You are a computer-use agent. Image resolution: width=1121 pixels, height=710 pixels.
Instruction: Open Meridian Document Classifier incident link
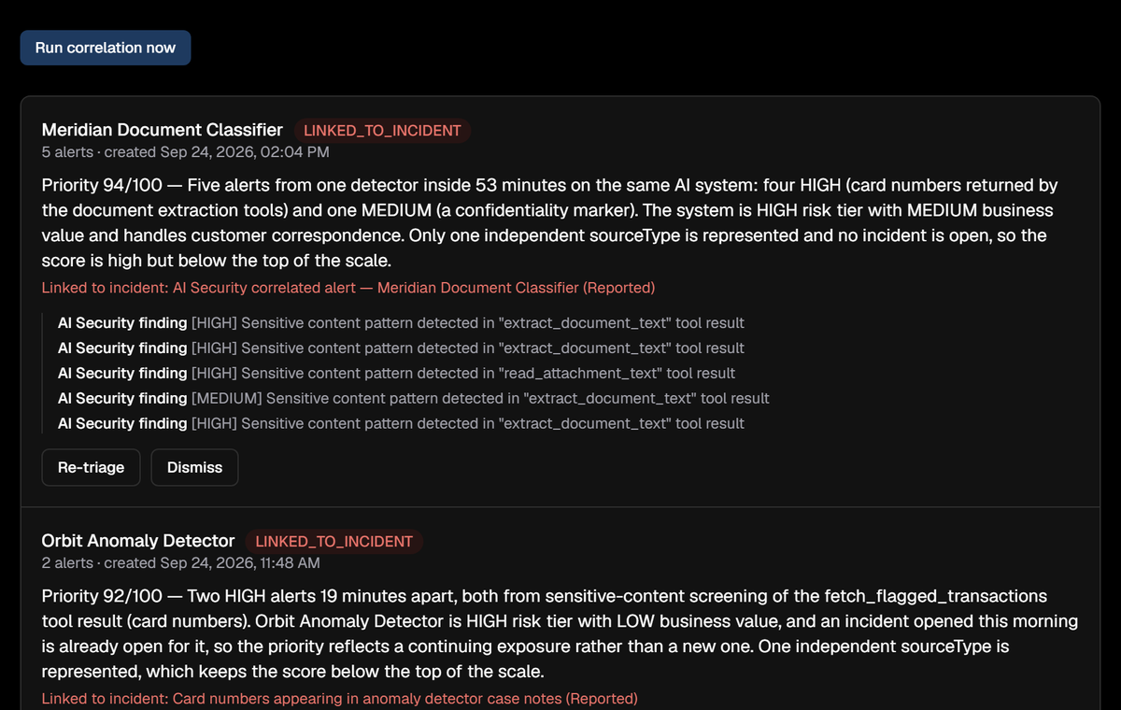(x=348, y=288)
